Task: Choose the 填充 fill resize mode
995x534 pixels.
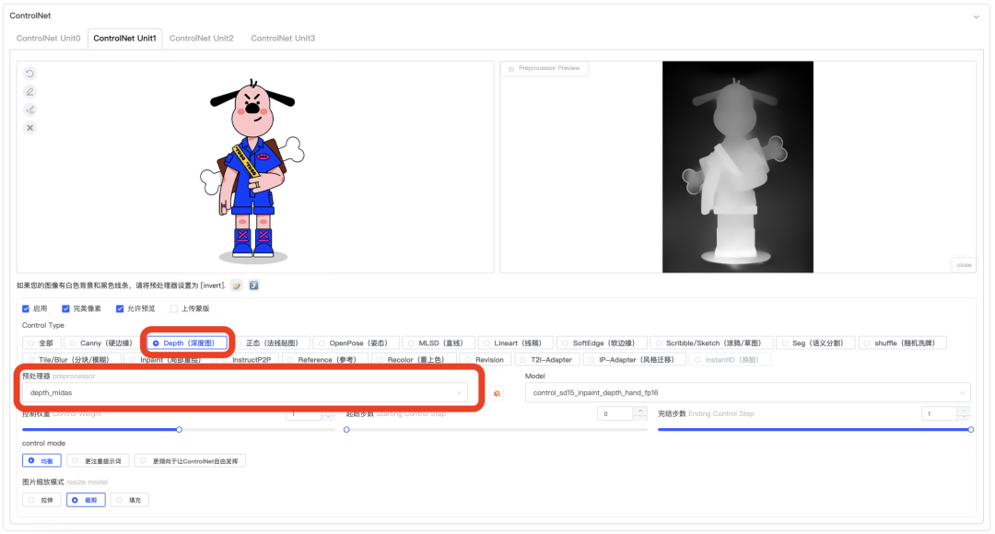Action: [130, 500]
